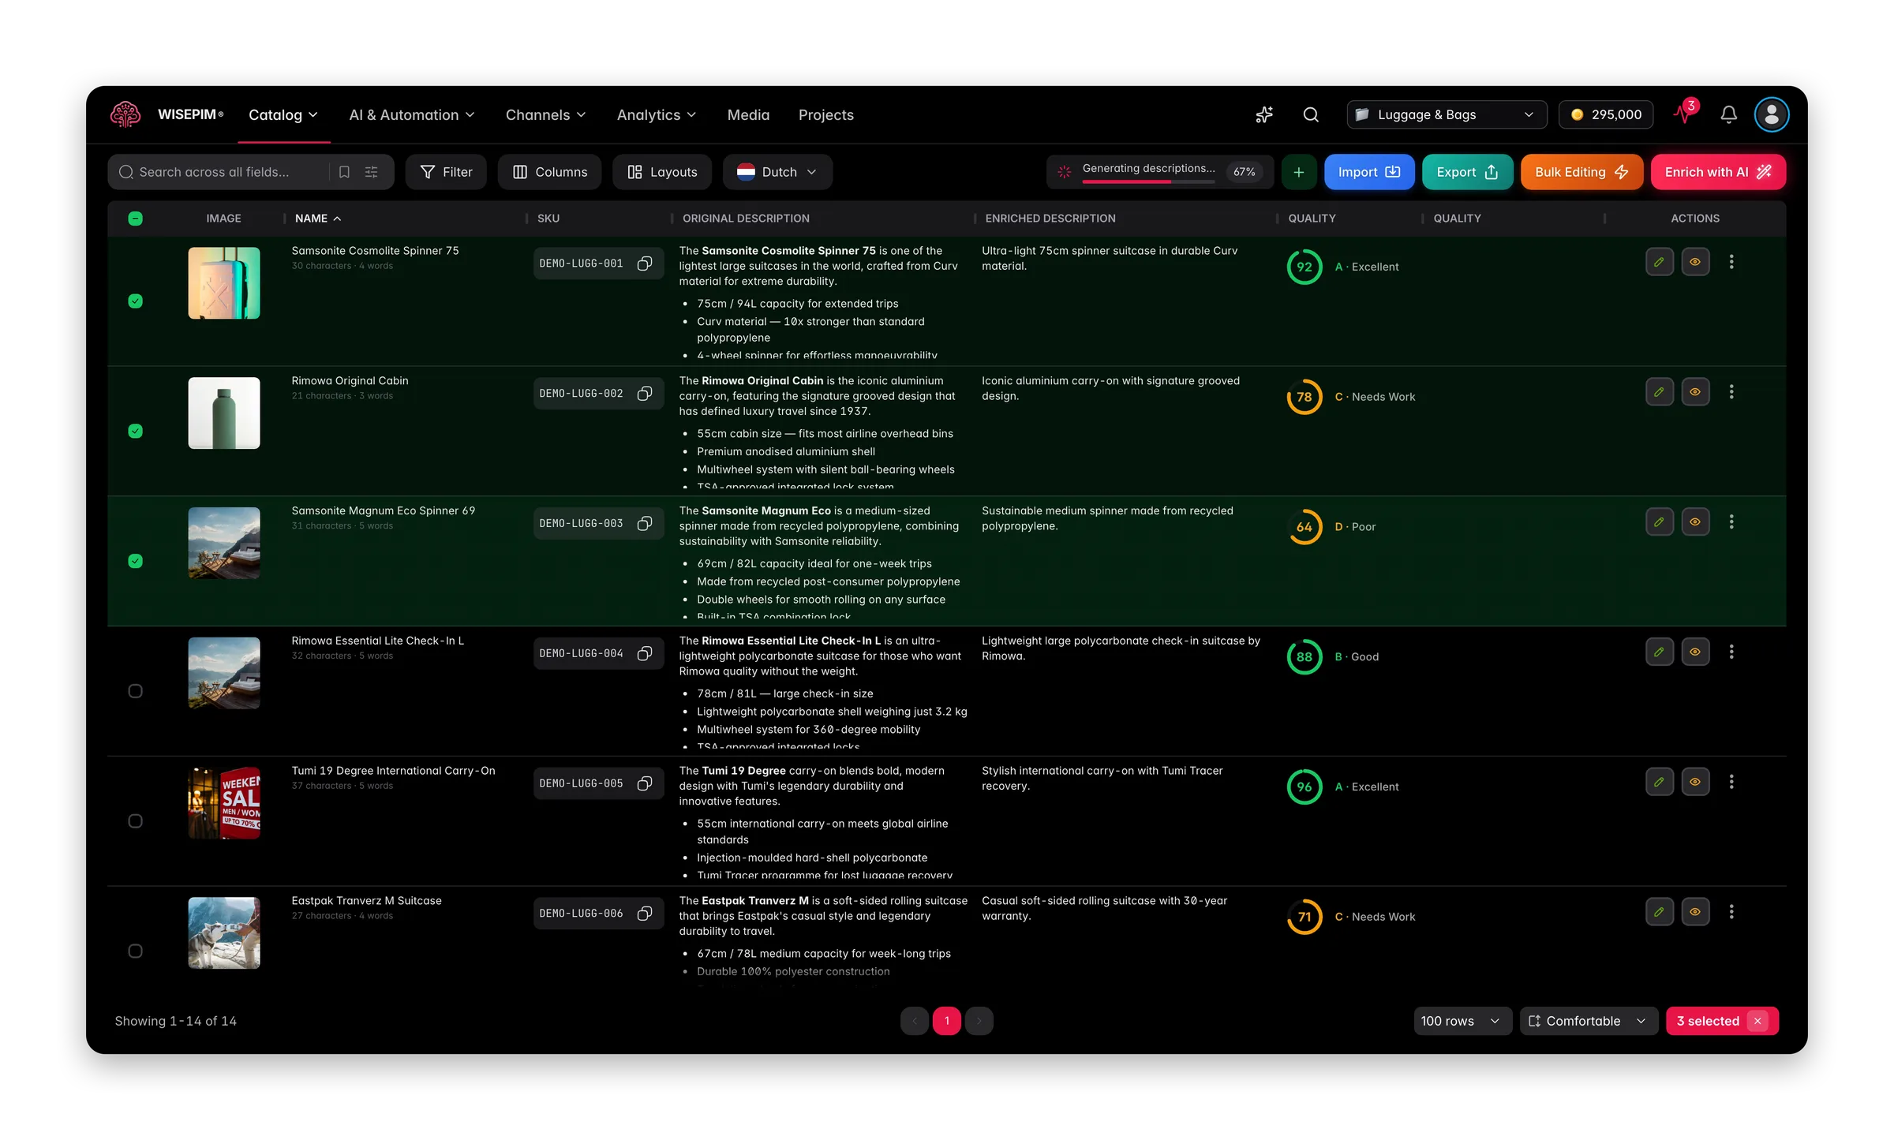Open the Filter button
Viewport: 1894px width, 1140px height.
(446, 172)
